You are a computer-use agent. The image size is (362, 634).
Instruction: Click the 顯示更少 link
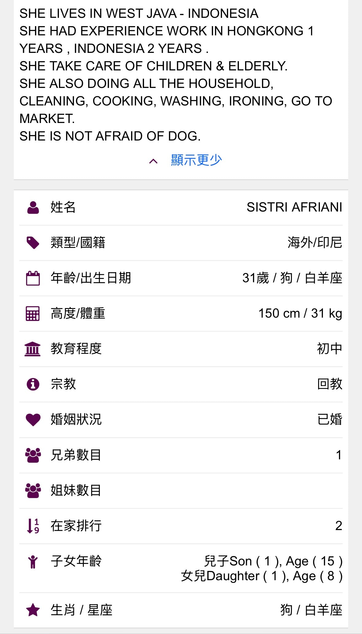click(196, 160)
